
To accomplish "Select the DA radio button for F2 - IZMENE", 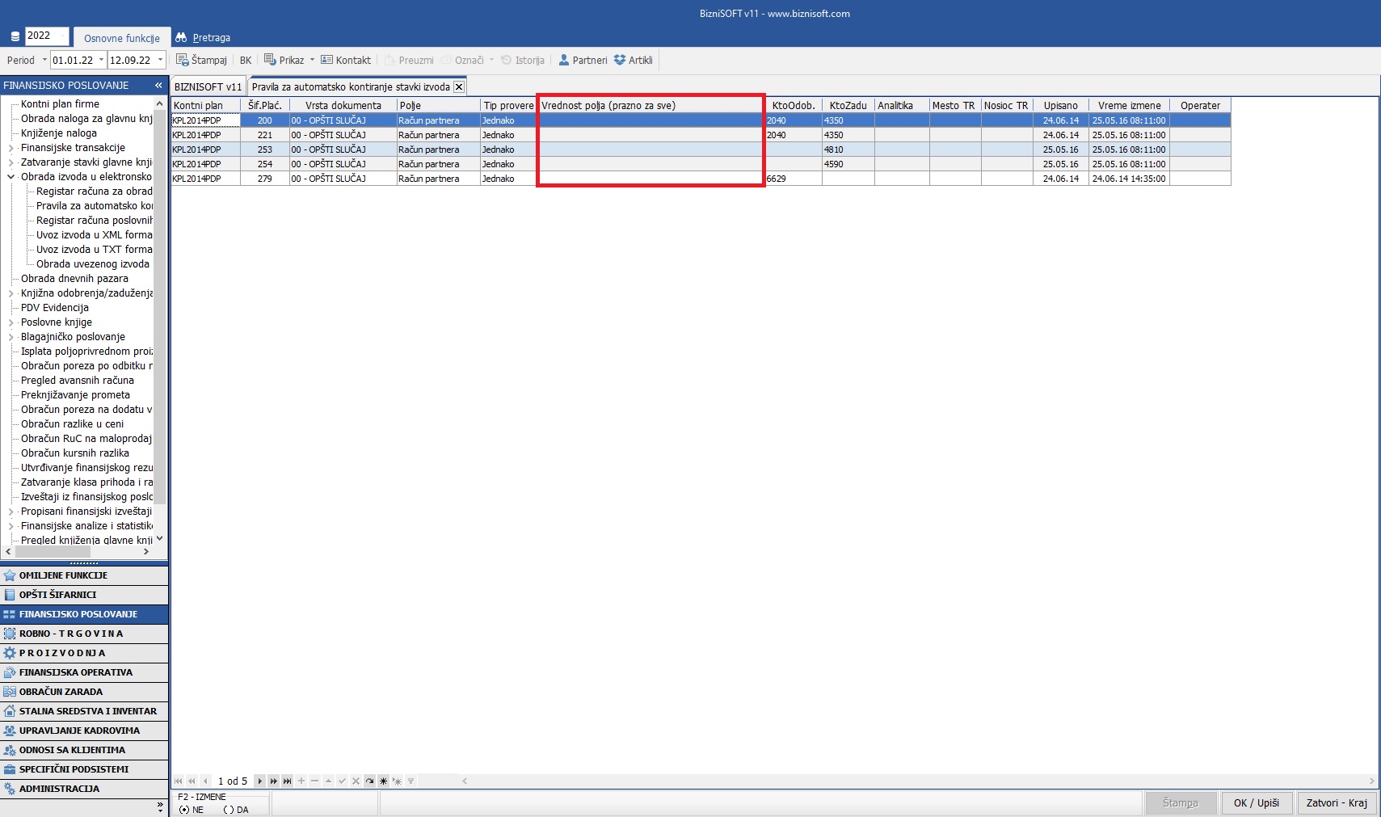I will pyautogui.click(x=229, y=809).
